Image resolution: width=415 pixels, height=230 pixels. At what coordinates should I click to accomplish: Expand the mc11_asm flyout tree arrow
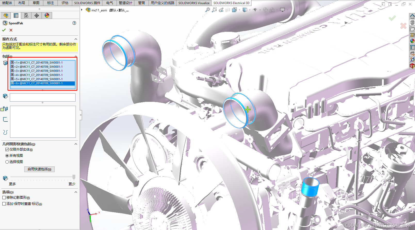coord(82,10)
